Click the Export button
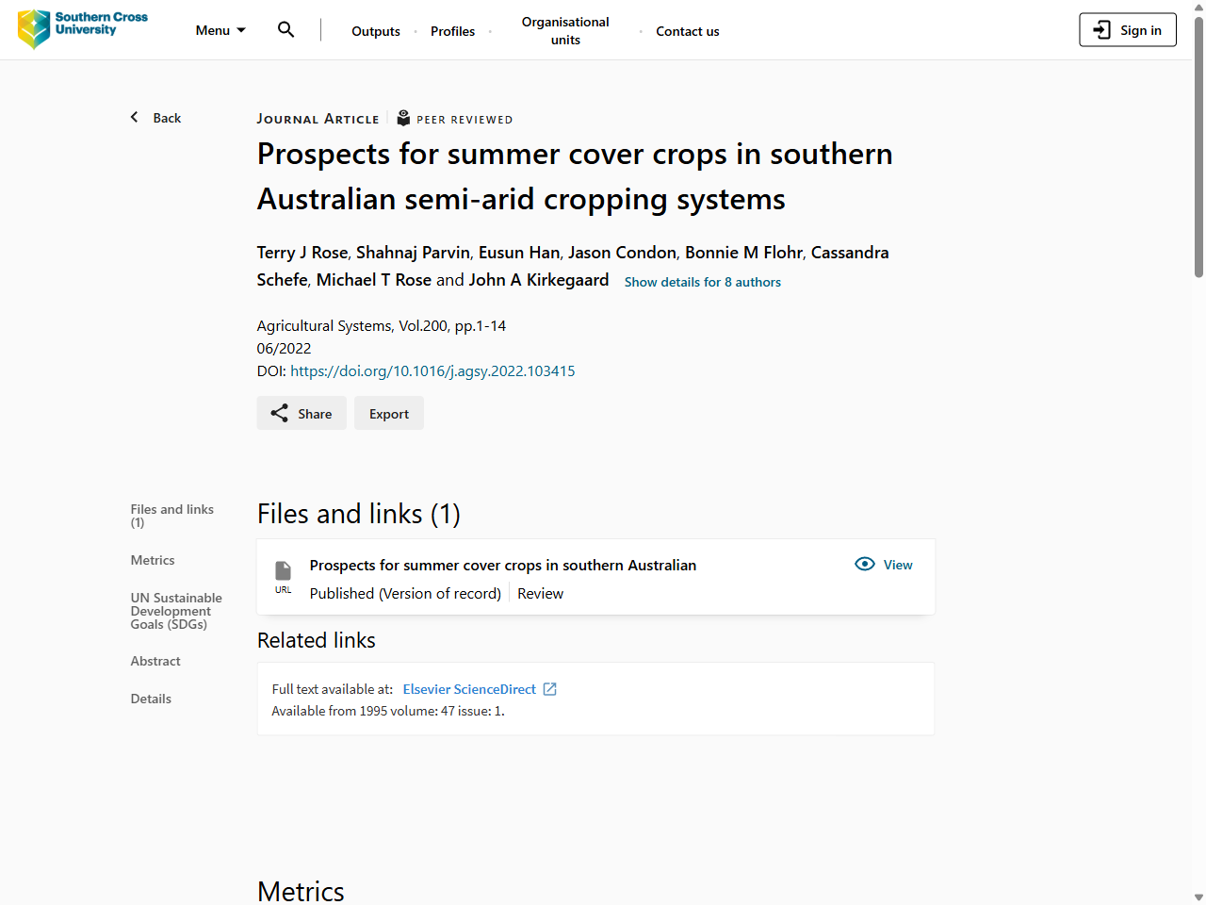This screenshot has height=905, width=1206. pos(388,413)
